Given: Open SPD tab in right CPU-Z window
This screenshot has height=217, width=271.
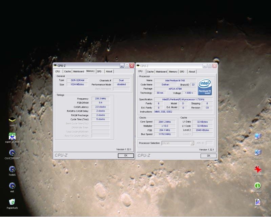Looking at the screenshot, I should [182, 72].
